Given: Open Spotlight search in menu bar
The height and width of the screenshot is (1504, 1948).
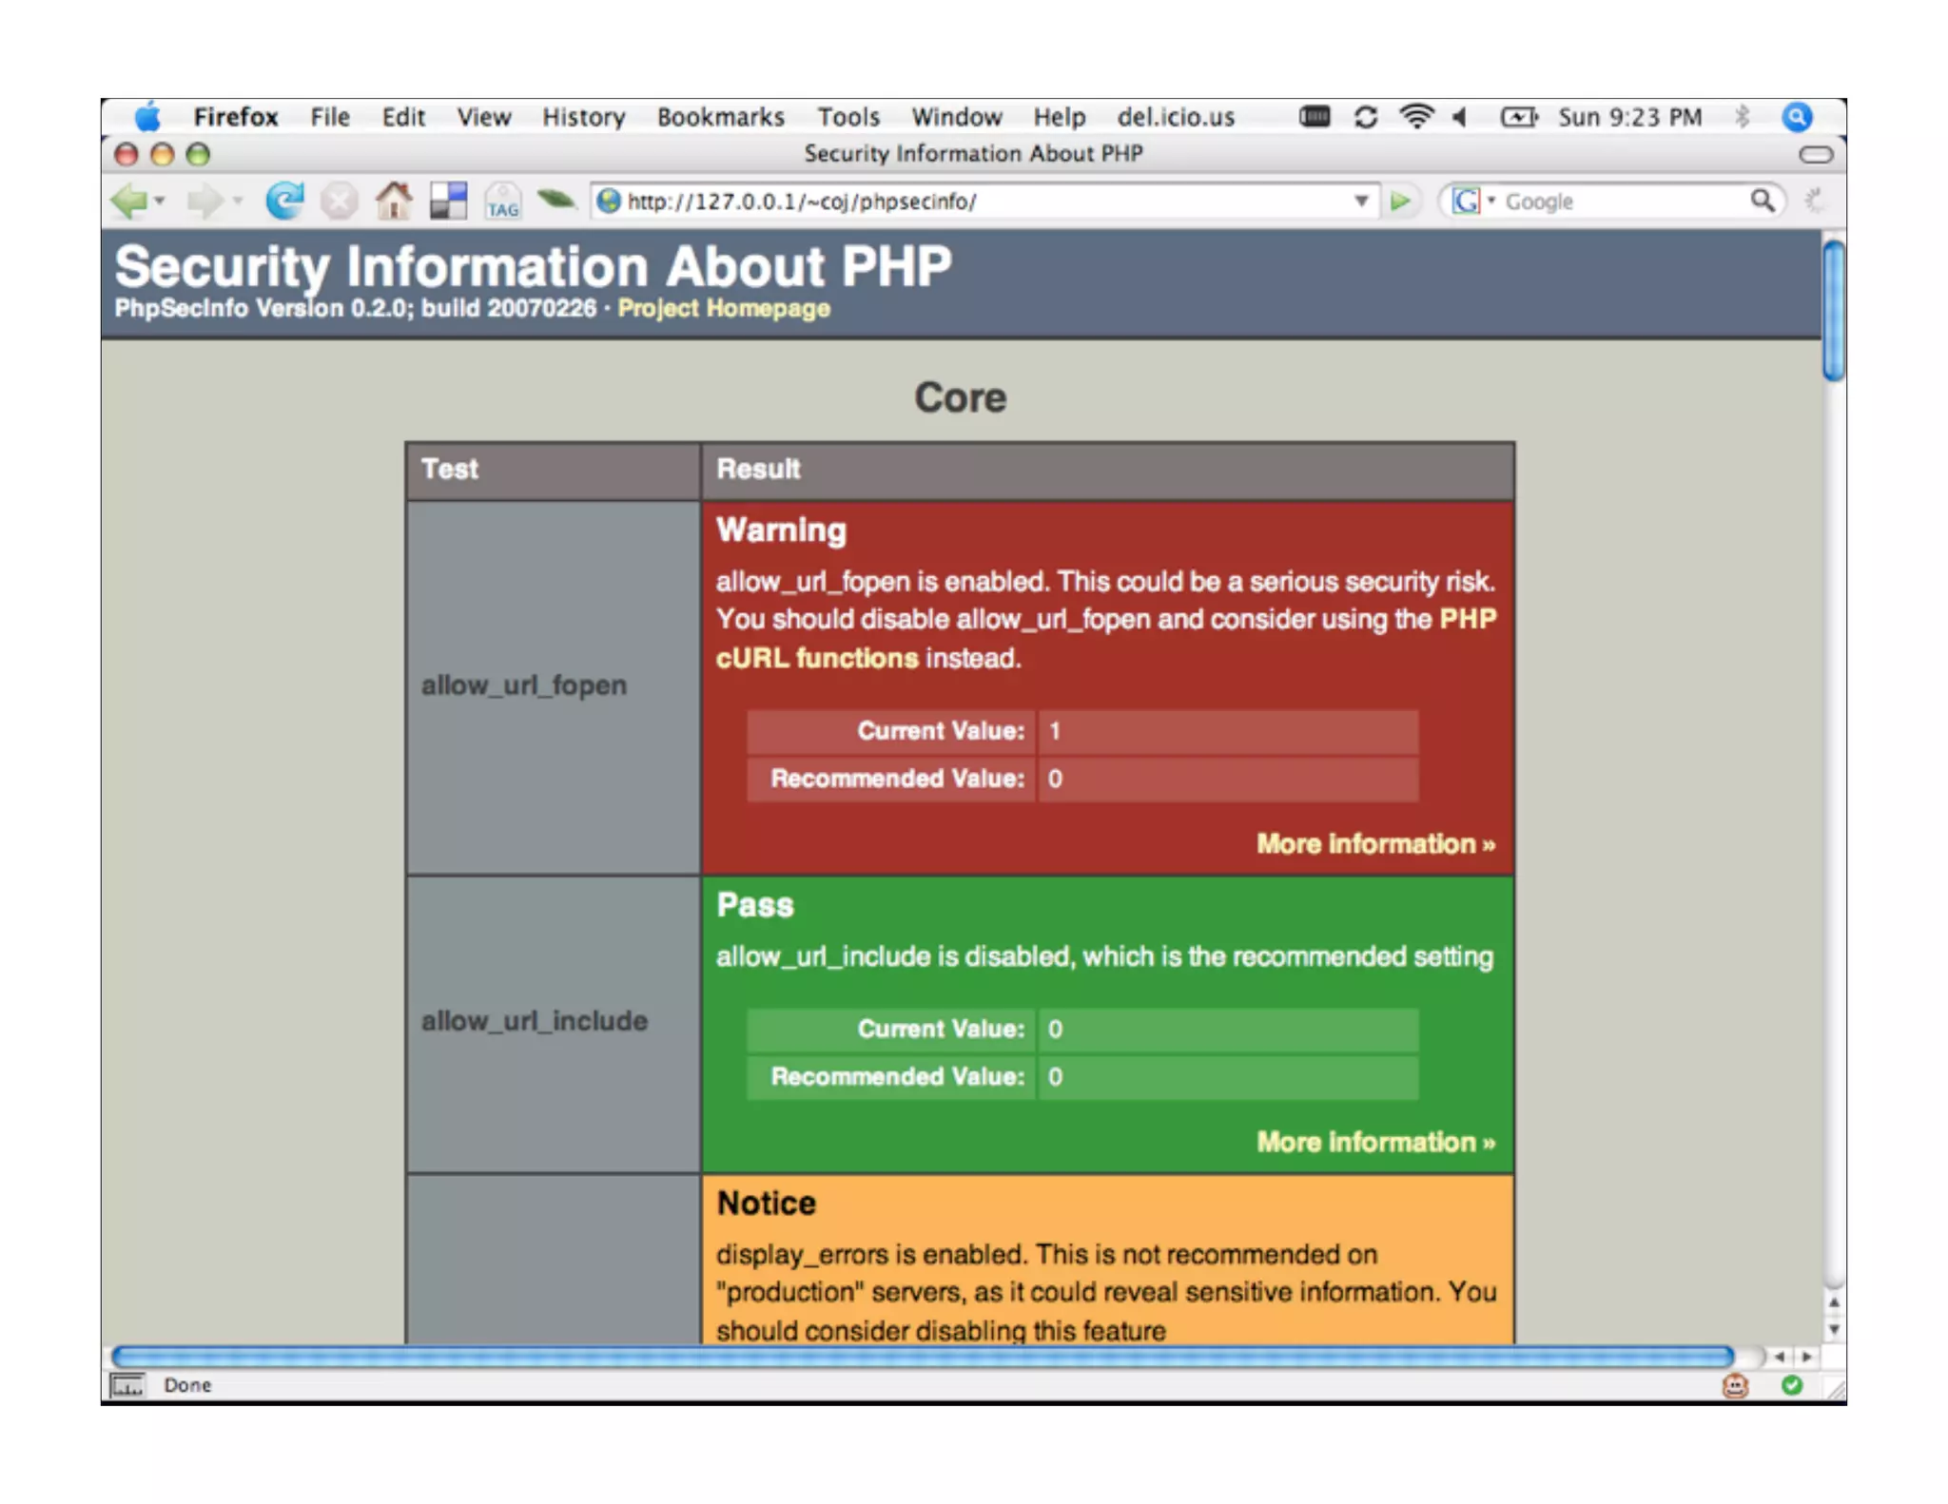Looking at the screenshot, I should (1796, 117).
